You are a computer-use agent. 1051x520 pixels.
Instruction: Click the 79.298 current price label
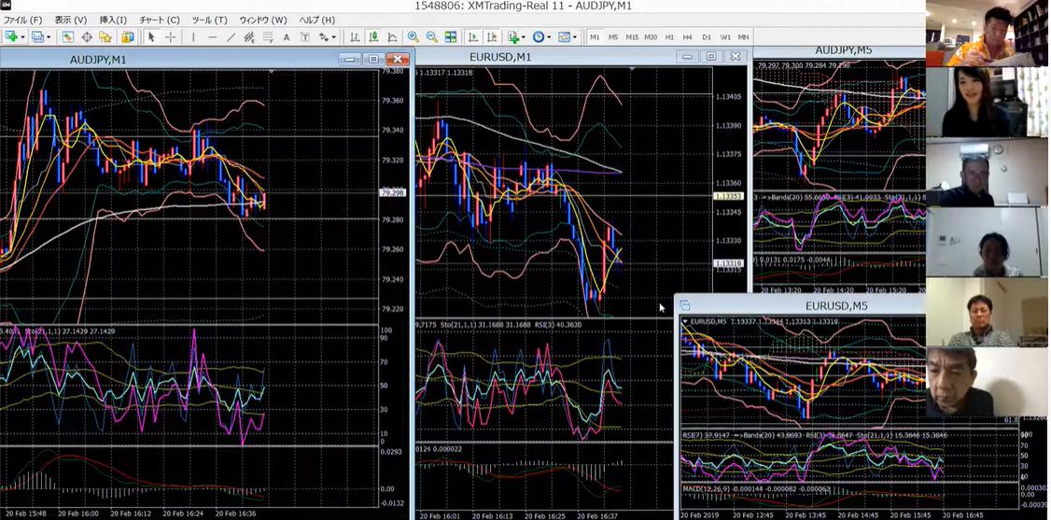391,193
